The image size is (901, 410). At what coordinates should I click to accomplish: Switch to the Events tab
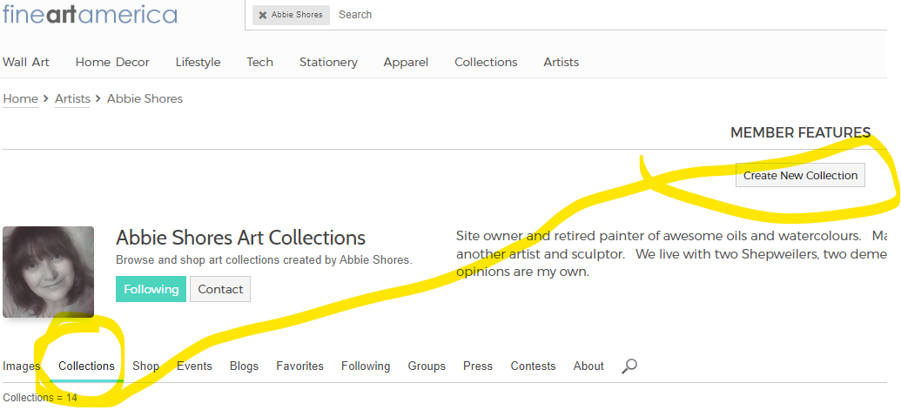click(194, 366)
